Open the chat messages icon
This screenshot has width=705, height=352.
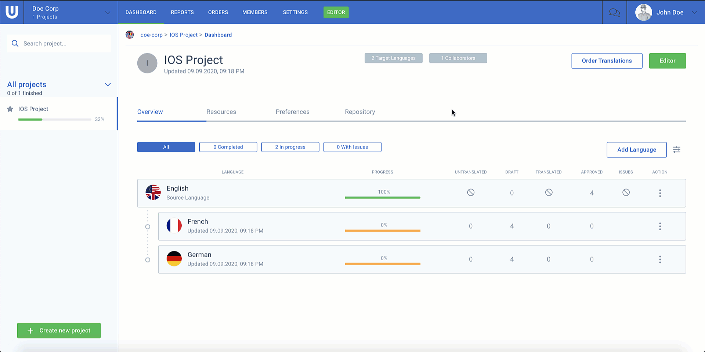(614, 12)
